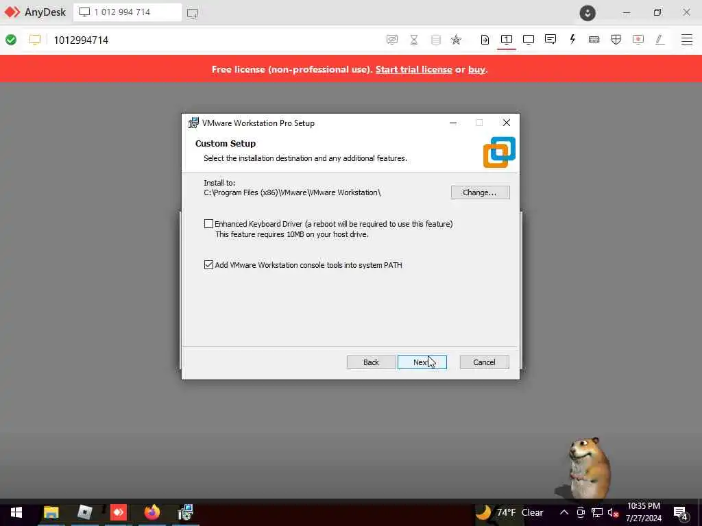Open the weather widget showing 74°F Clear

[x=509, y=512]
